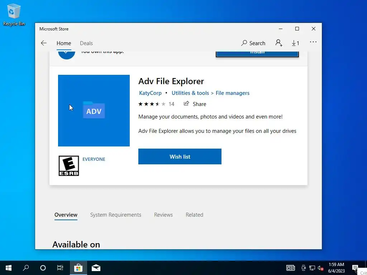The image size is (367, 275).
Task: Open the clock and date flyout
Action: (336, 268)
